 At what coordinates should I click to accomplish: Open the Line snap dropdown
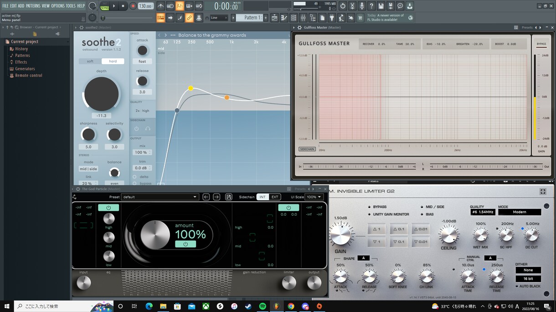tap(218, 18)
